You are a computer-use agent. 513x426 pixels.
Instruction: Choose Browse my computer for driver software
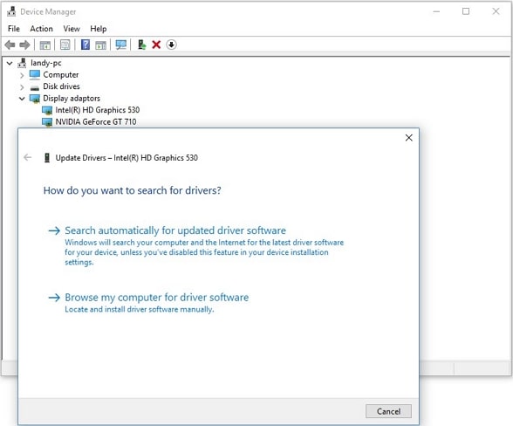157,298
